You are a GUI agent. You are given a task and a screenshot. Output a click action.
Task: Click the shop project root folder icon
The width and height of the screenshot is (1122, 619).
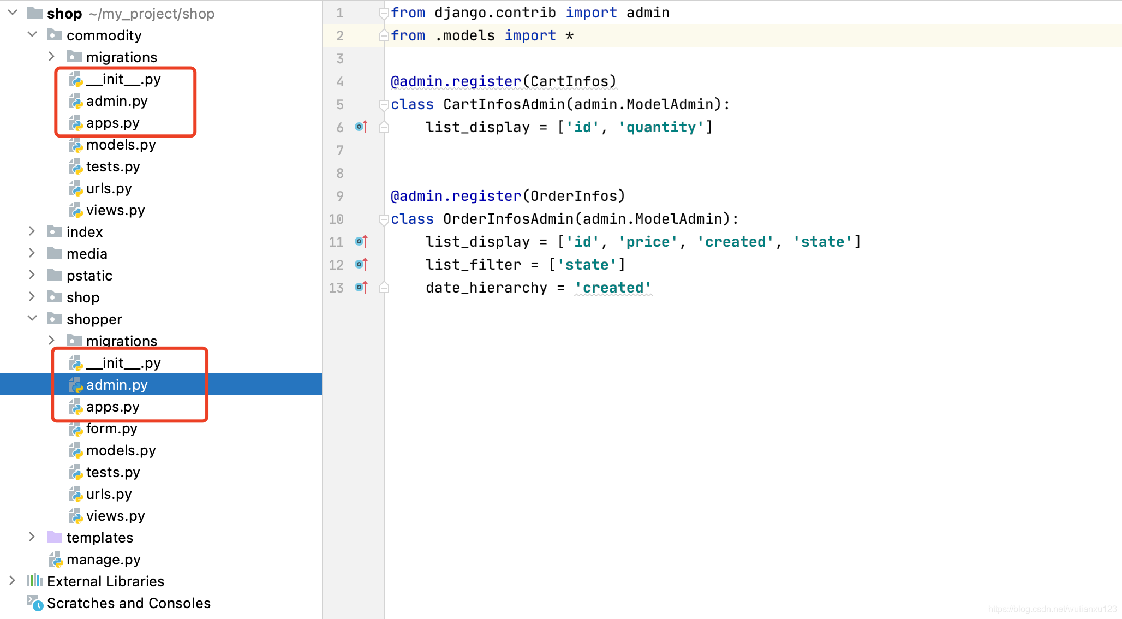35,13
